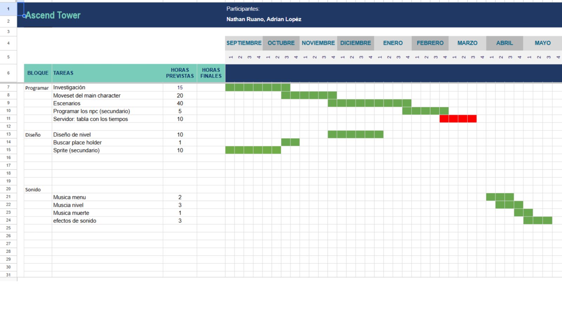Viewport: 562px width, 316px height.
Task: Select row header 24
Action: click(x=8, y=220)
